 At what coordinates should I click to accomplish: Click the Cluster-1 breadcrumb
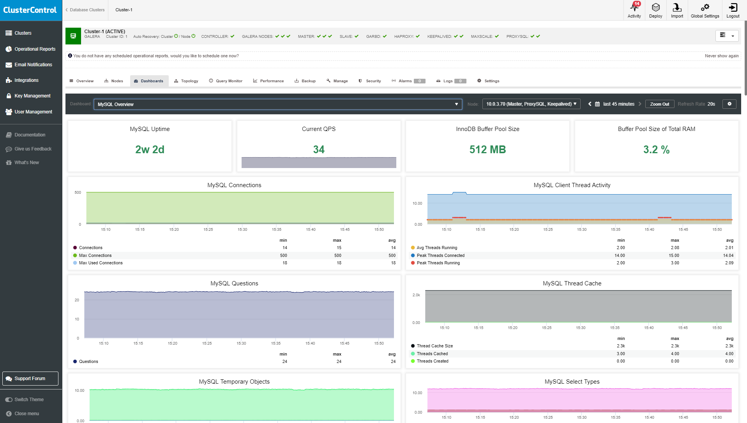point(124,10)
